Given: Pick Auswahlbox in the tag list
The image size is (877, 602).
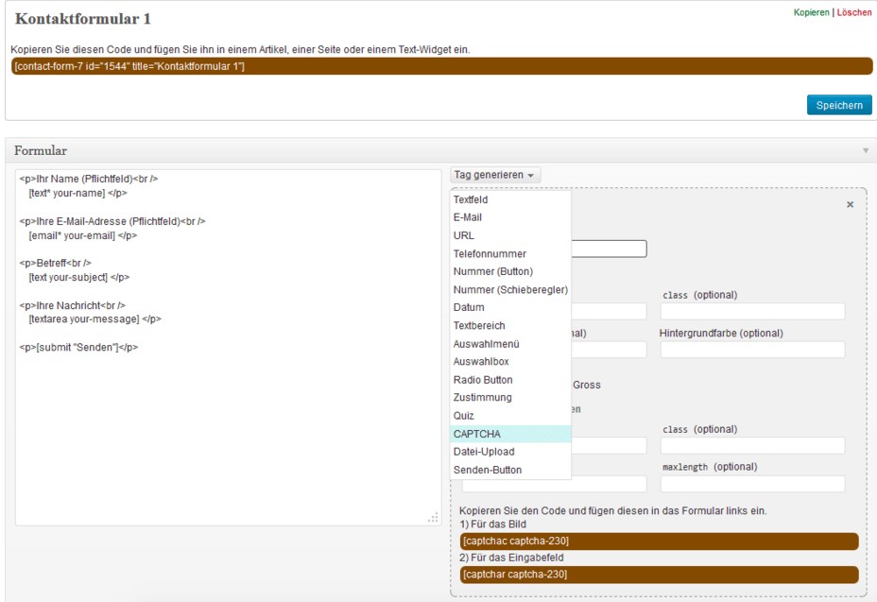Looking at the screenshot, I should click(x=510, y=362).
